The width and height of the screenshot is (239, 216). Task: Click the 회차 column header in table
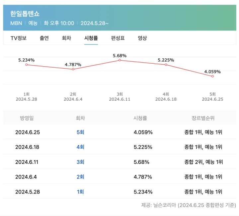[80, 118]
